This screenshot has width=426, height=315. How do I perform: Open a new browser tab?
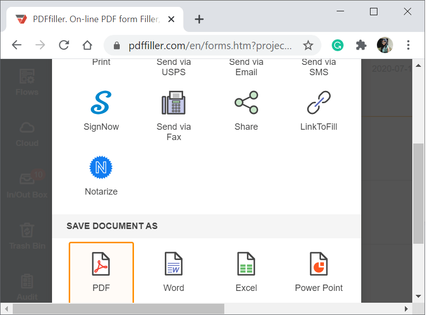pyautogui.click(x=199, y=19)
